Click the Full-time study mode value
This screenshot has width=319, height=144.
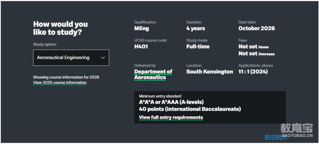[x=198, y=47]
